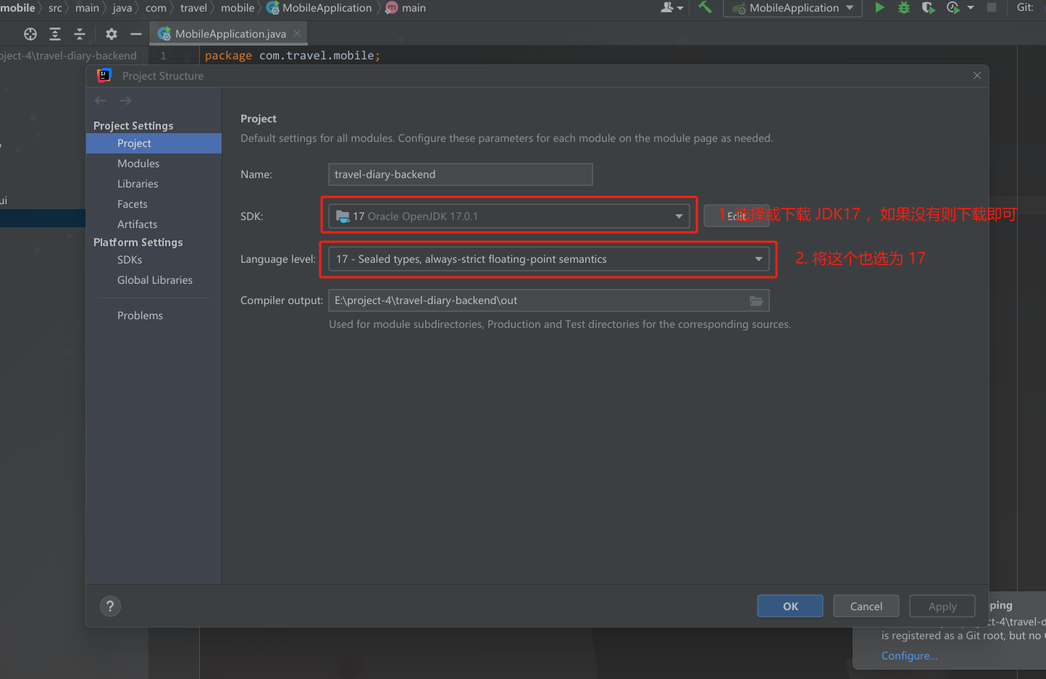Open the profiler run icon
Screen dimensions: 1046x679
[953, 7]
